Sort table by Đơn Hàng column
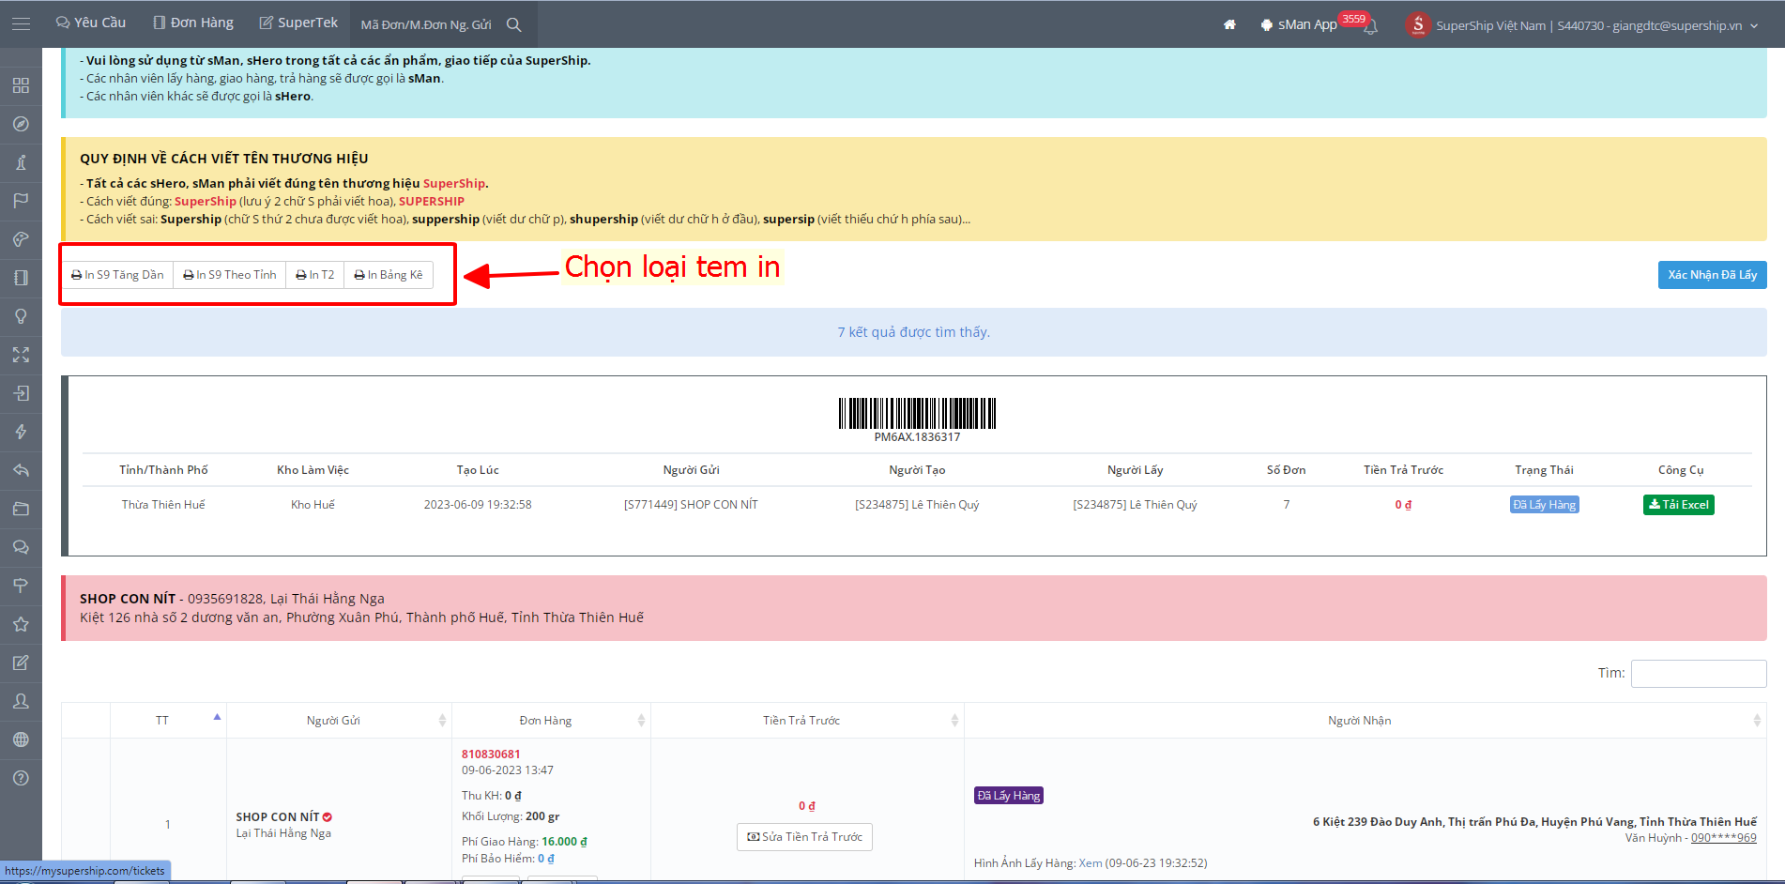 [x=551, y=720]
